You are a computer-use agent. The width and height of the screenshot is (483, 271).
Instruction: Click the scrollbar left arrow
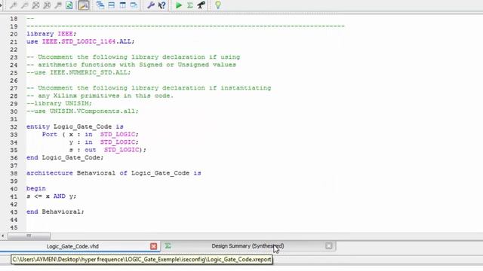3,236
